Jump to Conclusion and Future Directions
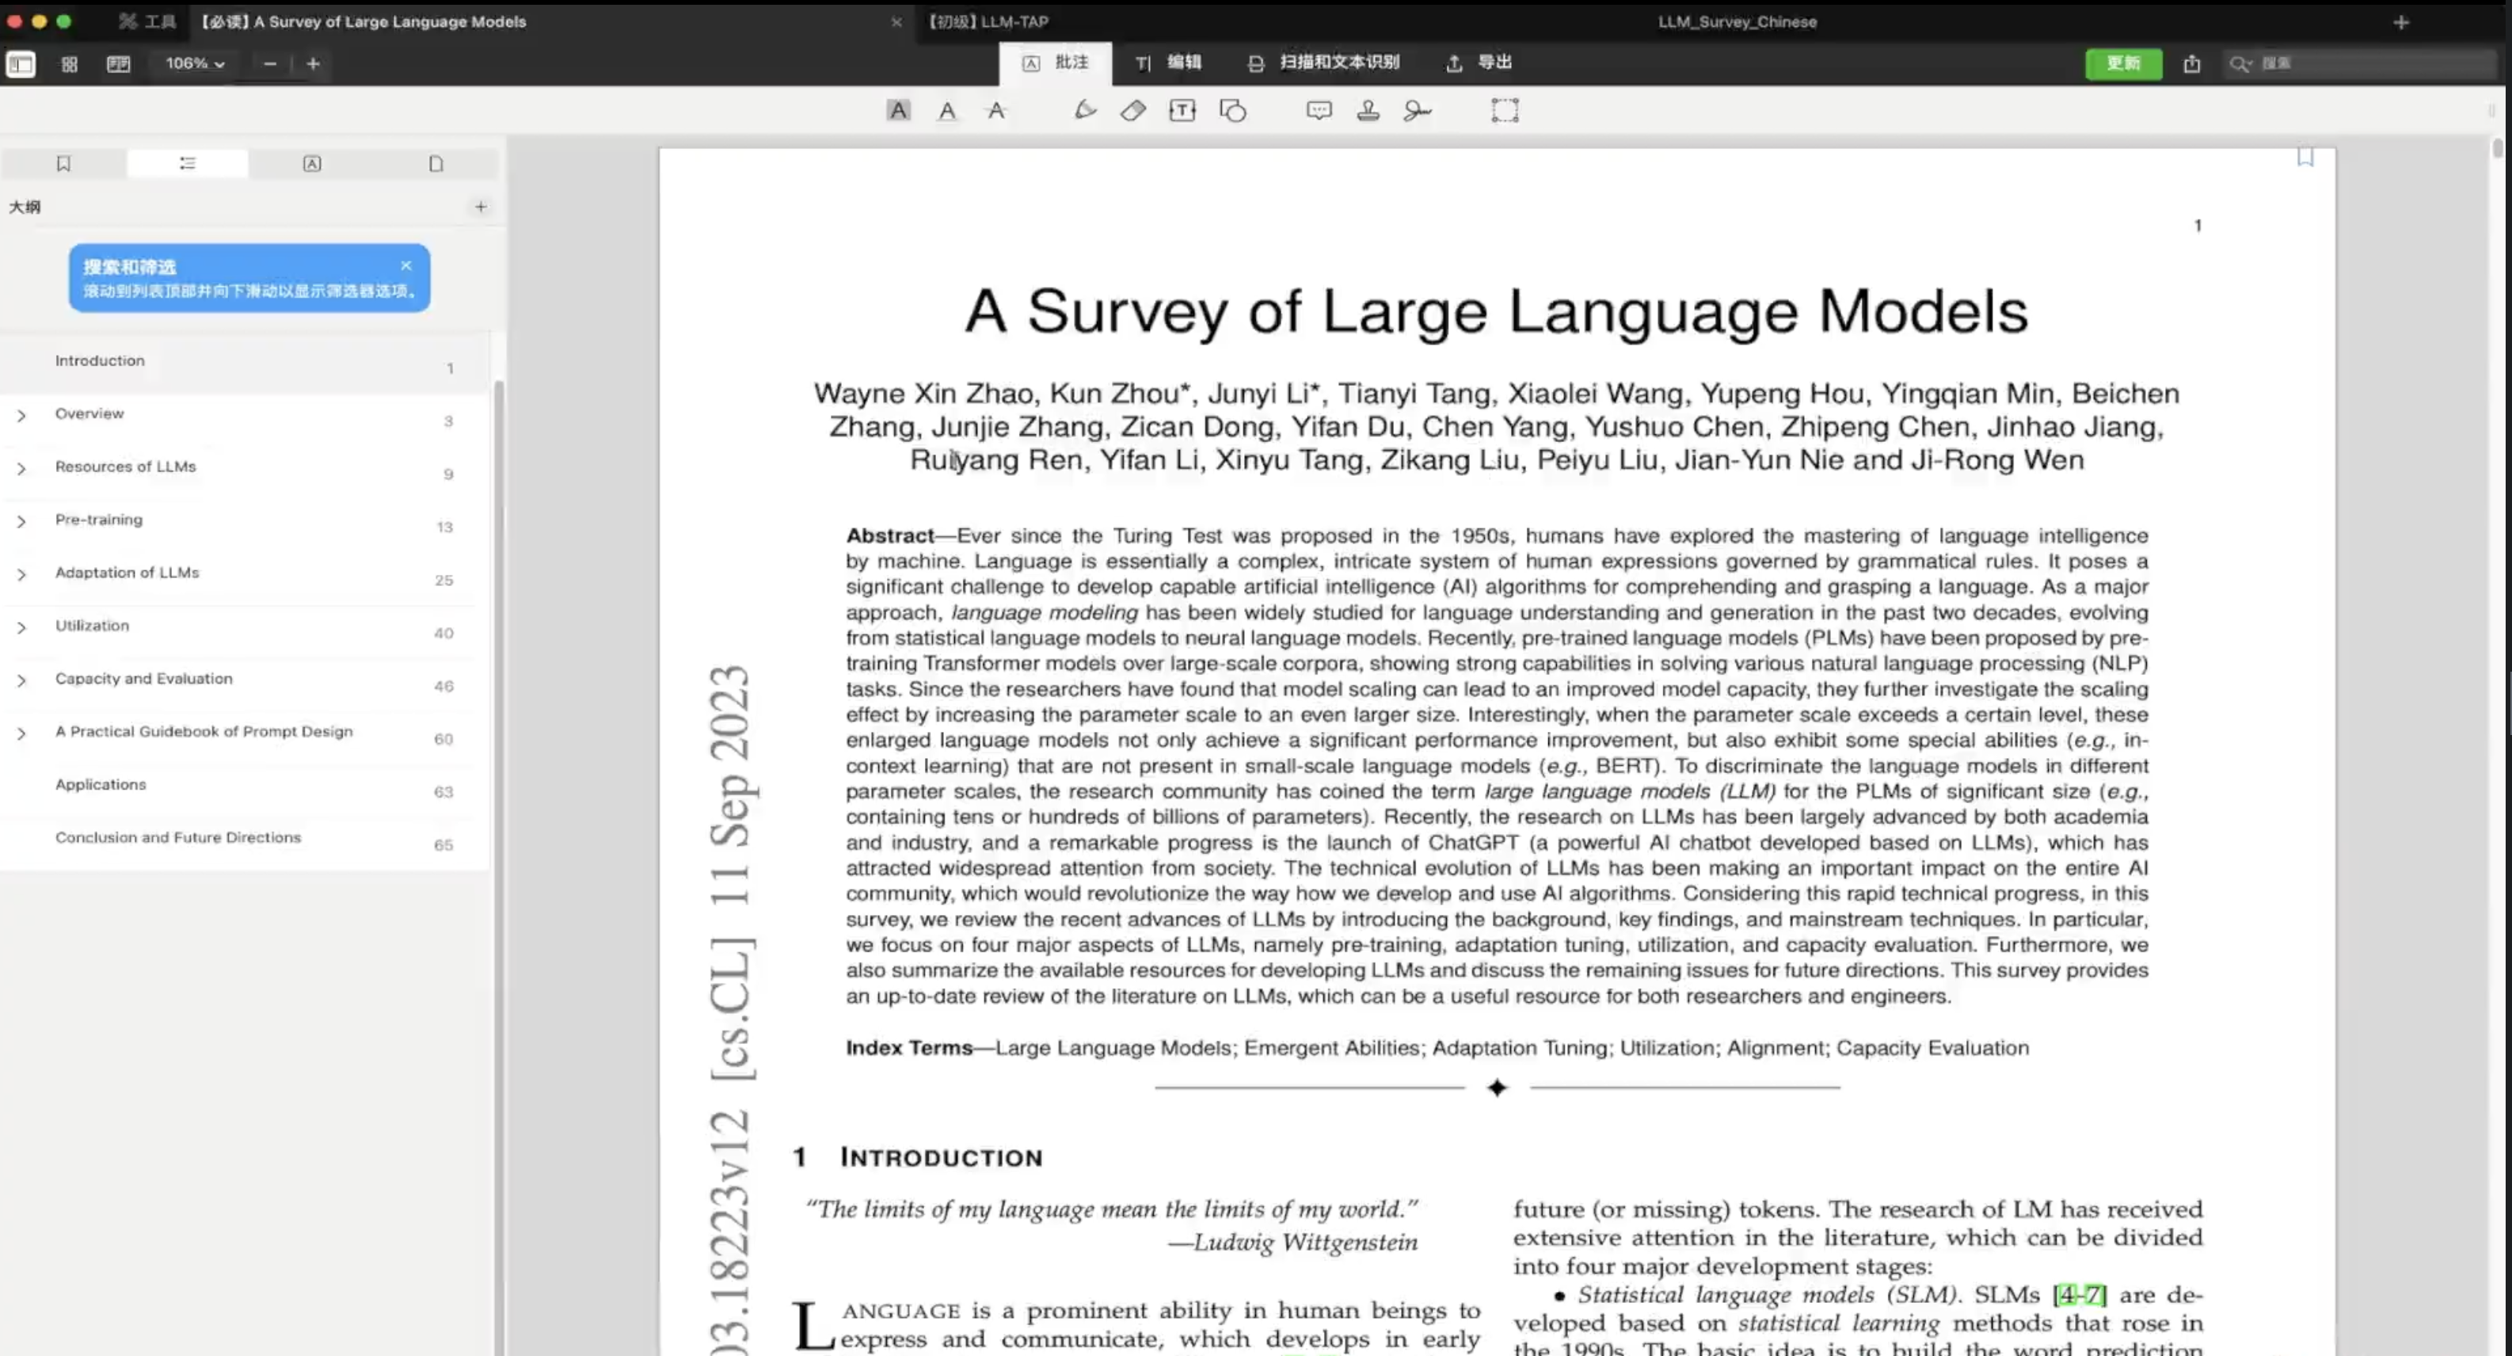 177,837
